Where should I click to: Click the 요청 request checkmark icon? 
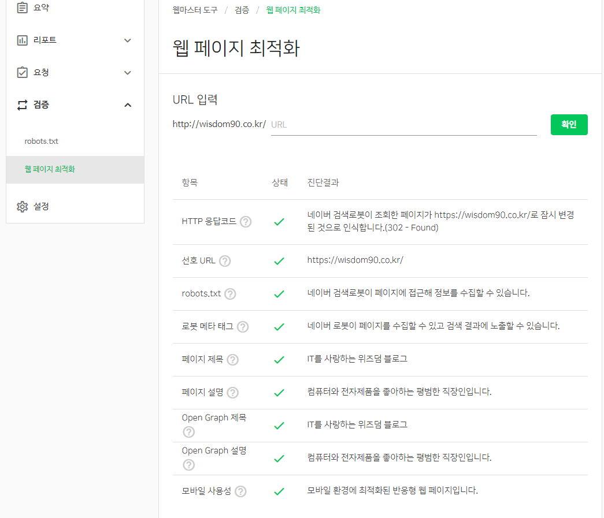click(22, 72)
